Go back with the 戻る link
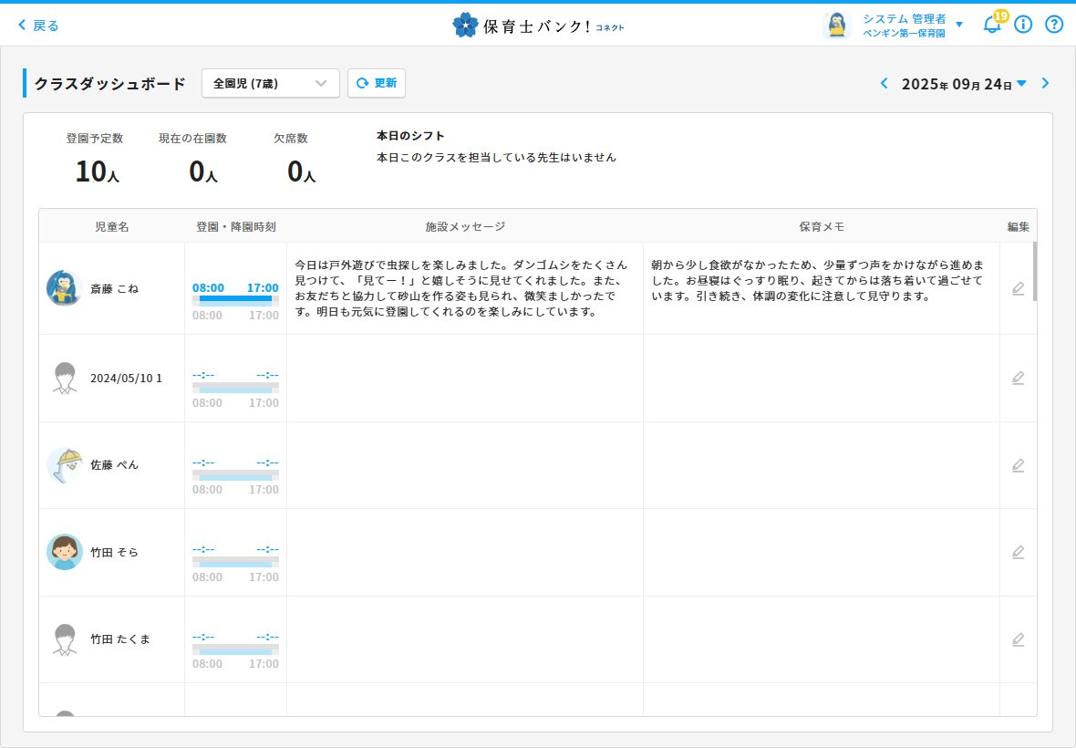1076x748 pixels. [38, 26]
